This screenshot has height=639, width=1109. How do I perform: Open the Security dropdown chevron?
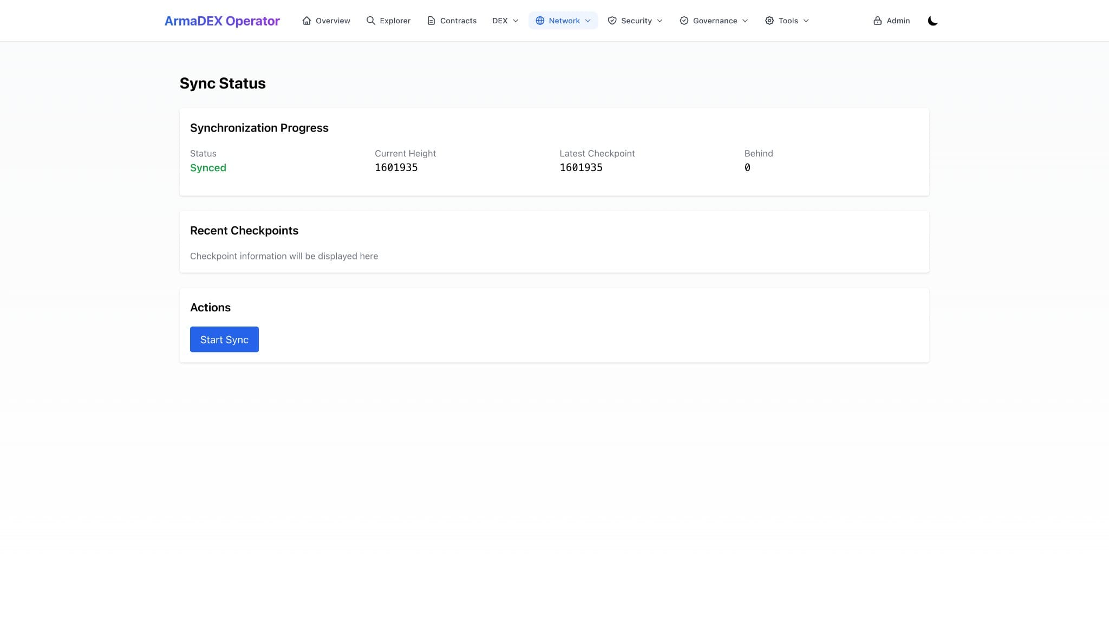(660, 21)
